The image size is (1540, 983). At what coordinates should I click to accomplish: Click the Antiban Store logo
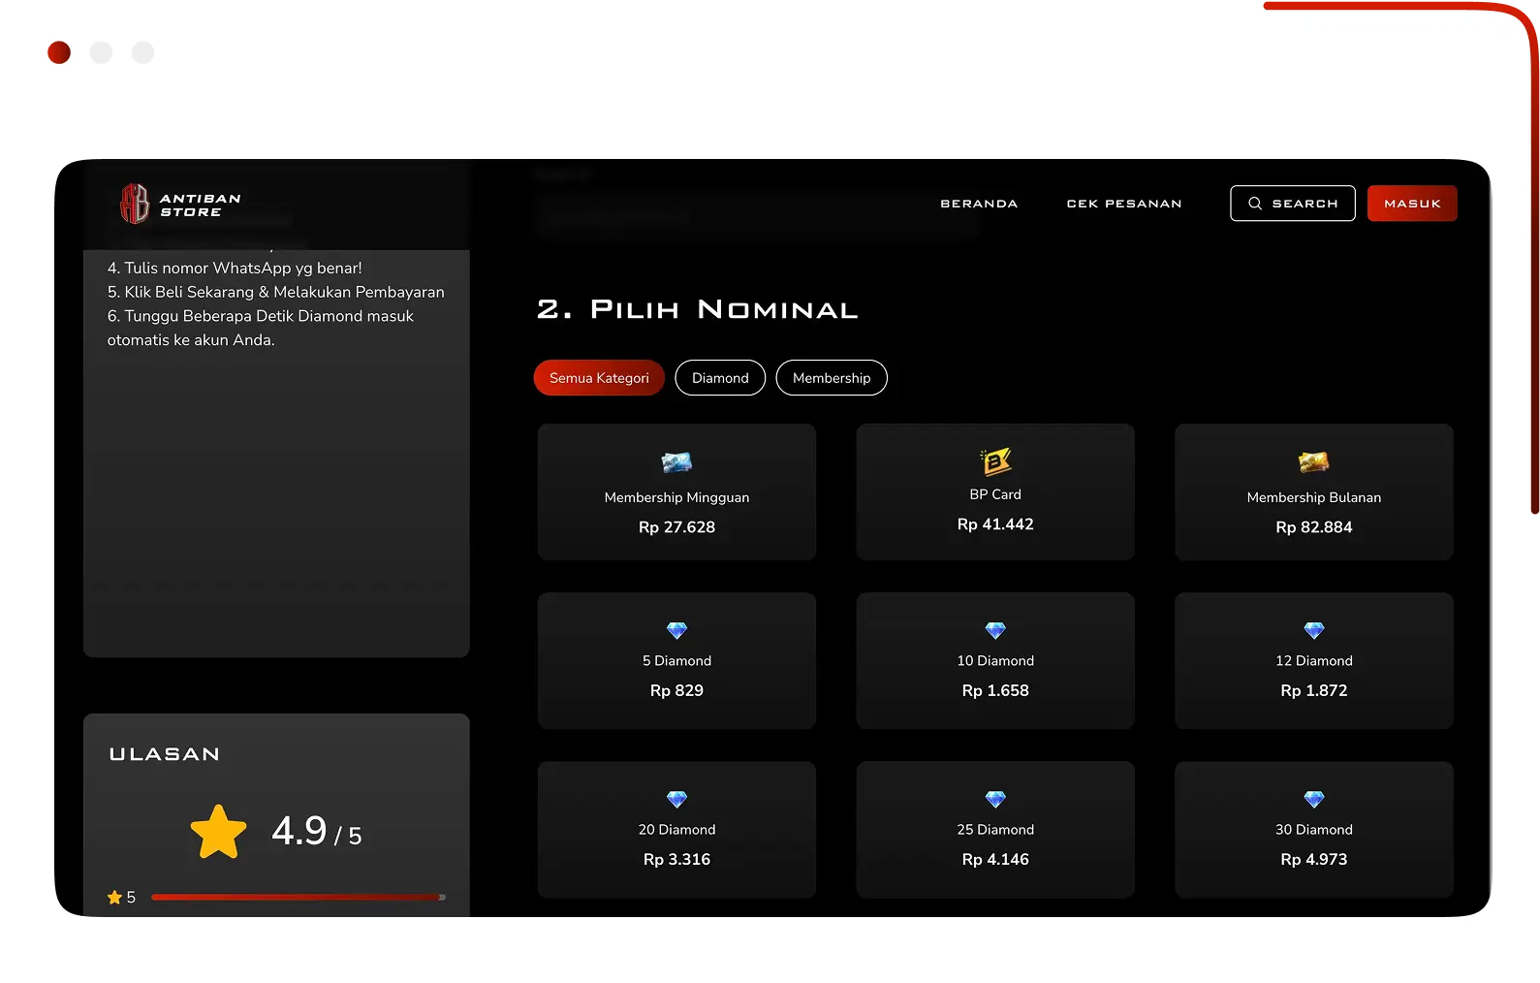(180, 204)
